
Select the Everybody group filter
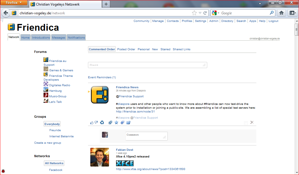[52, 124]
